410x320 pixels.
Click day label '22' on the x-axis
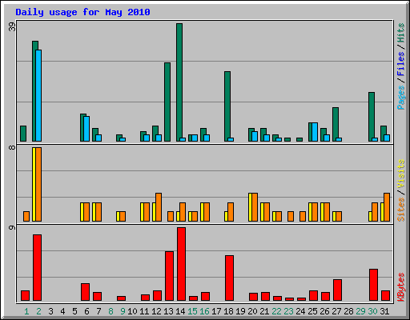(276, 311)
